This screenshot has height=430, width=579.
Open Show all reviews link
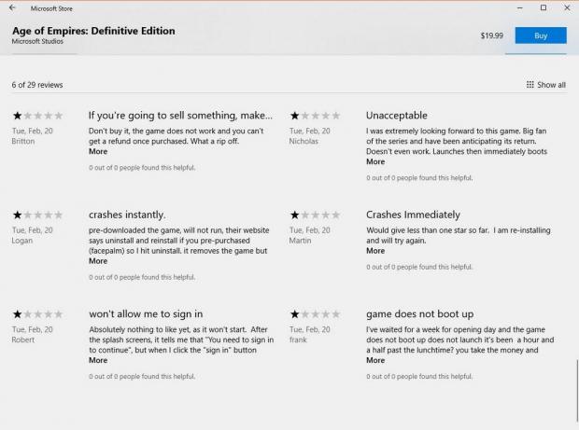click(551, 85)
